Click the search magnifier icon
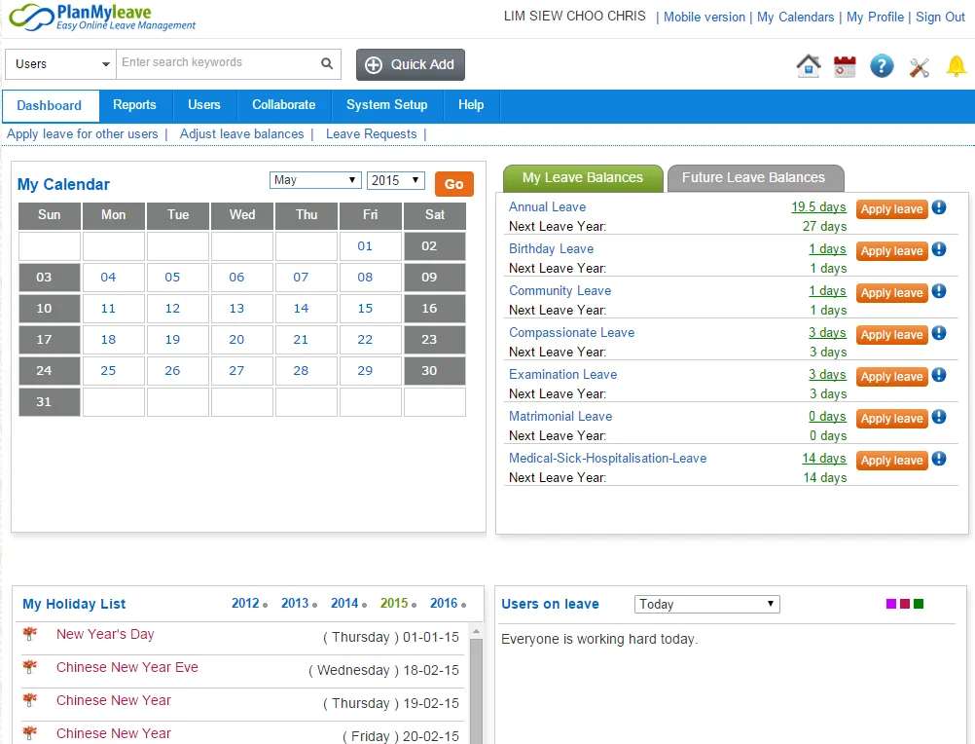The height and width of the screenshot is (744, 975). 327,63
